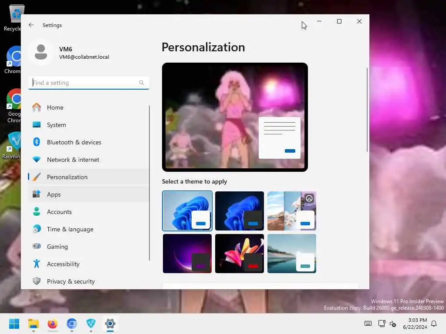446x334 pixels.
Task: Open File Explorer from taskbar
Action: pos(34,324)
